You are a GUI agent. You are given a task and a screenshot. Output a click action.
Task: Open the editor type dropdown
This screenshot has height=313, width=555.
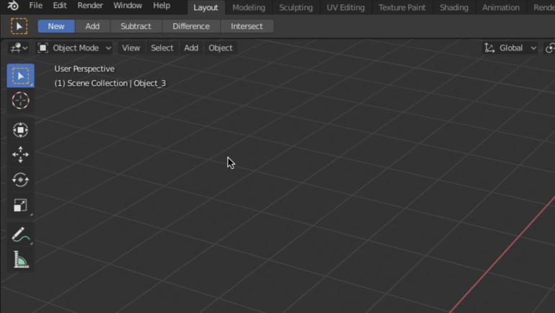point(19,48)
